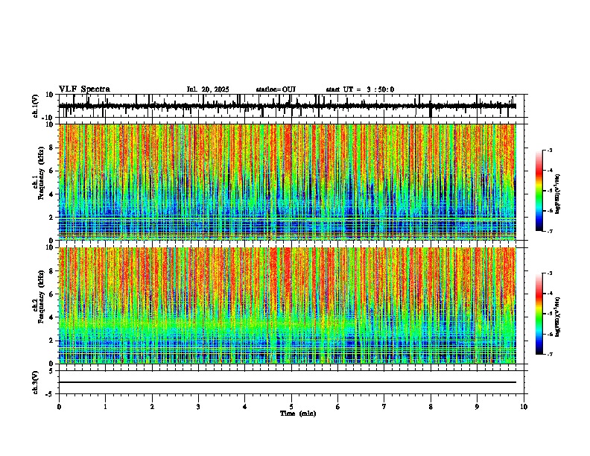Click the flat ch.3 voltage trace line
The height and width of the screenshot is (456, 590).
point(288,382)
